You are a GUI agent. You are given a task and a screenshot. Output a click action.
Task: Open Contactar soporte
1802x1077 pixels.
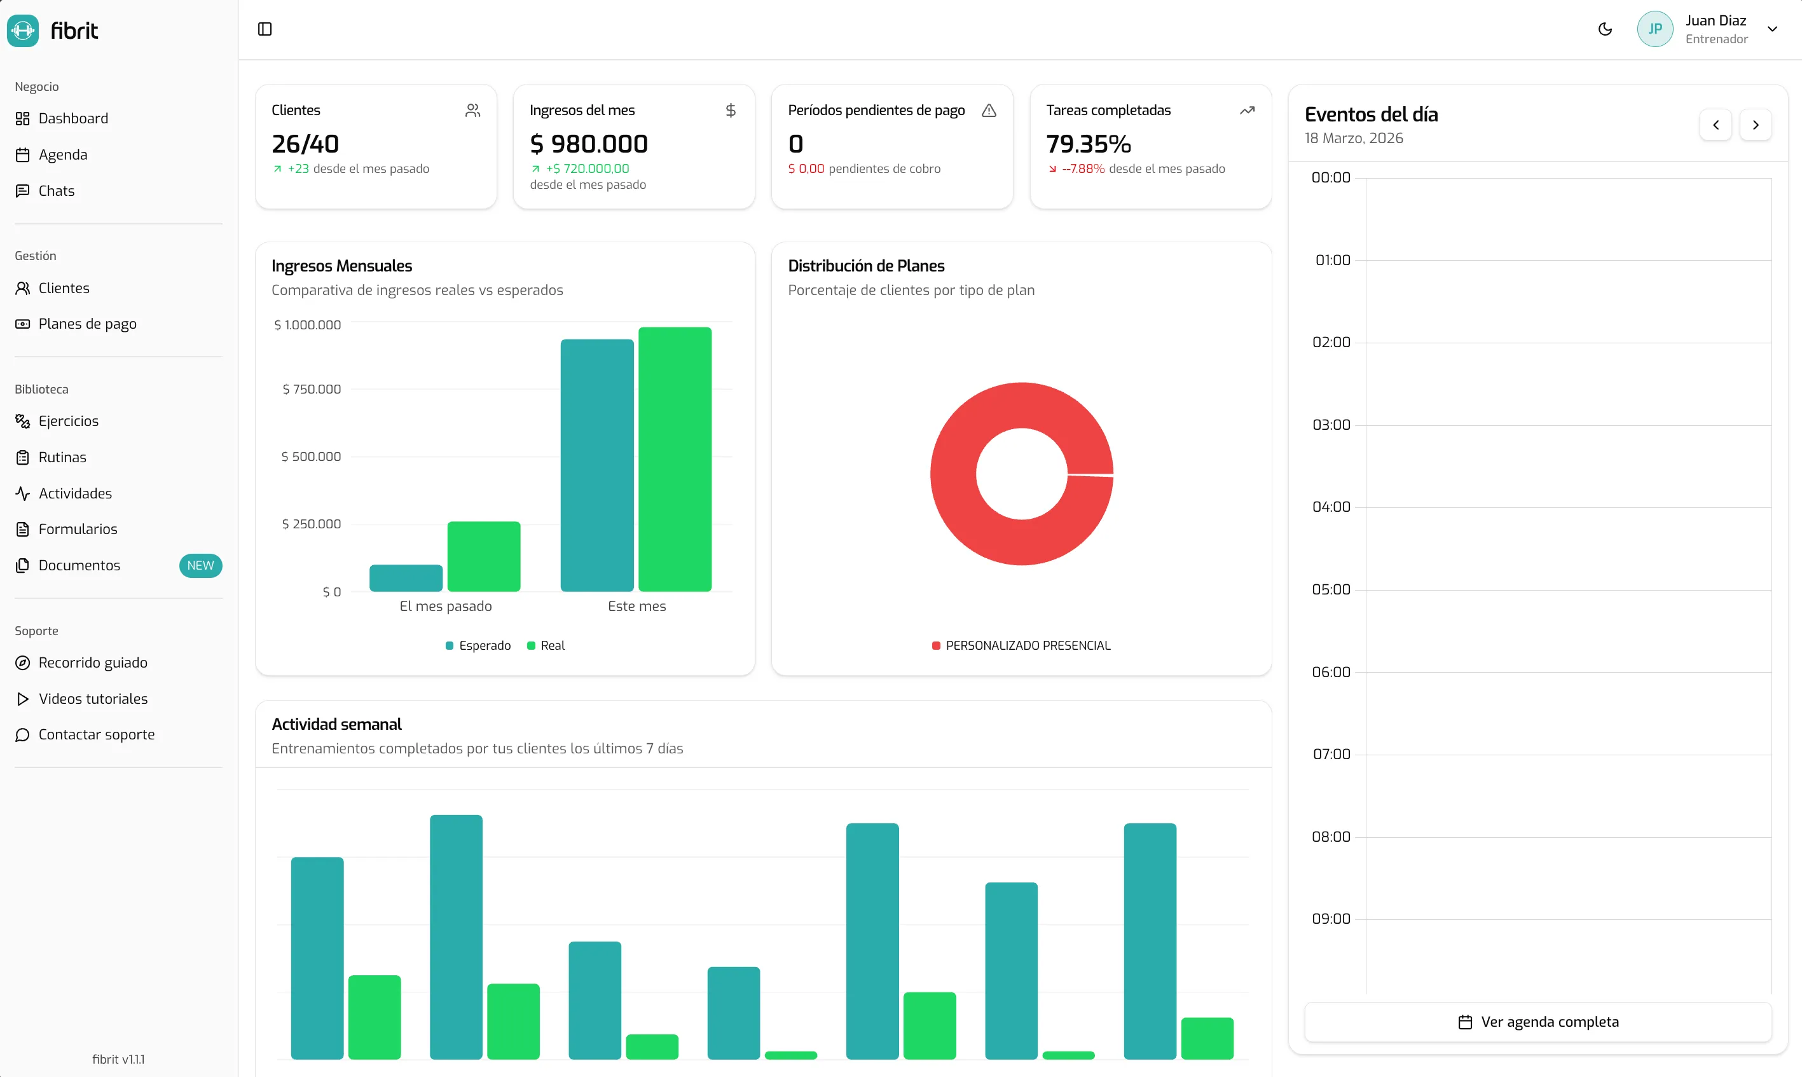tap(97, 734)
